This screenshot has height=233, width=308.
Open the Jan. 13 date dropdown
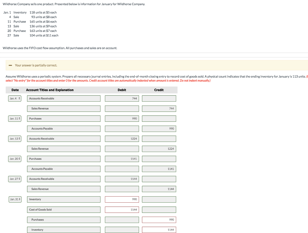pyautogui.click(x=15, y=139)
